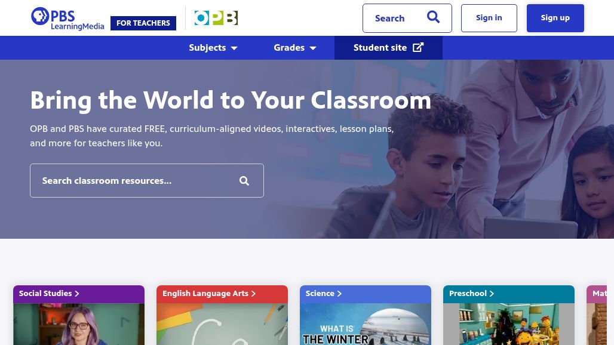Focus the Search classroom resources field
Screen dimensions: 614x345
(x=147, y=181)
